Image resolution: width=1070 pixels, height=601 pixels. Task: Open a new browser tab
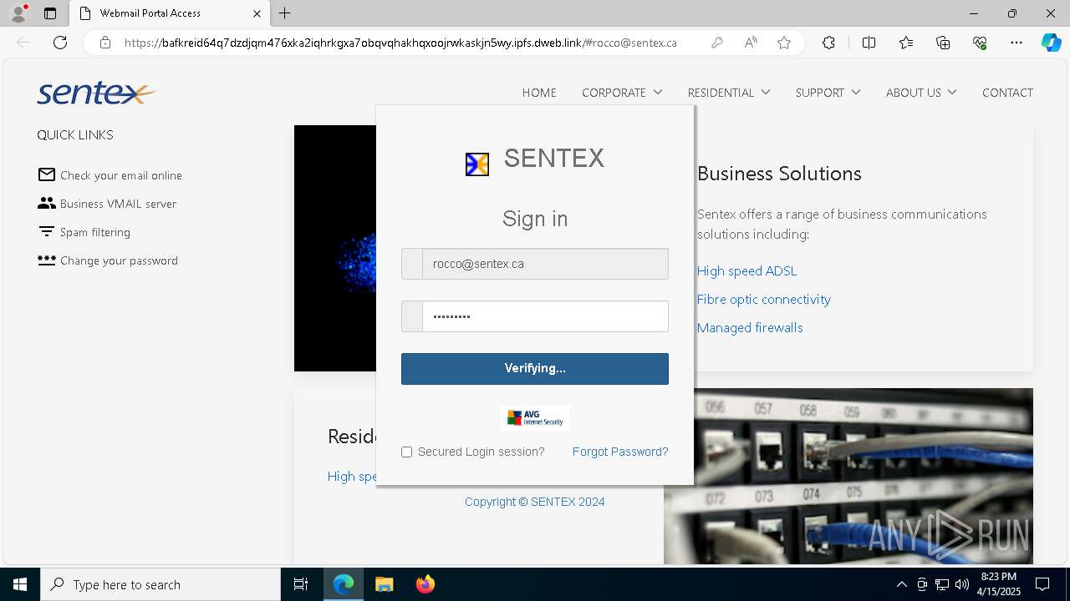285,13
